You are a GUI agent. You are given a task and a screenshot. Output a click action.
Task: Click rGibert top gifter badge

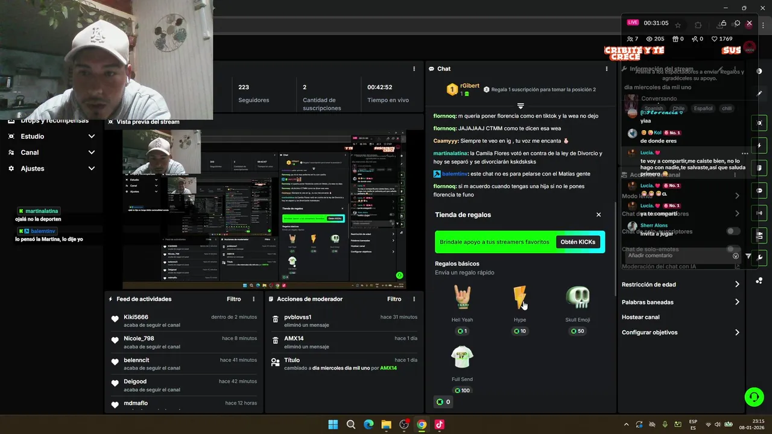point(452,90)
